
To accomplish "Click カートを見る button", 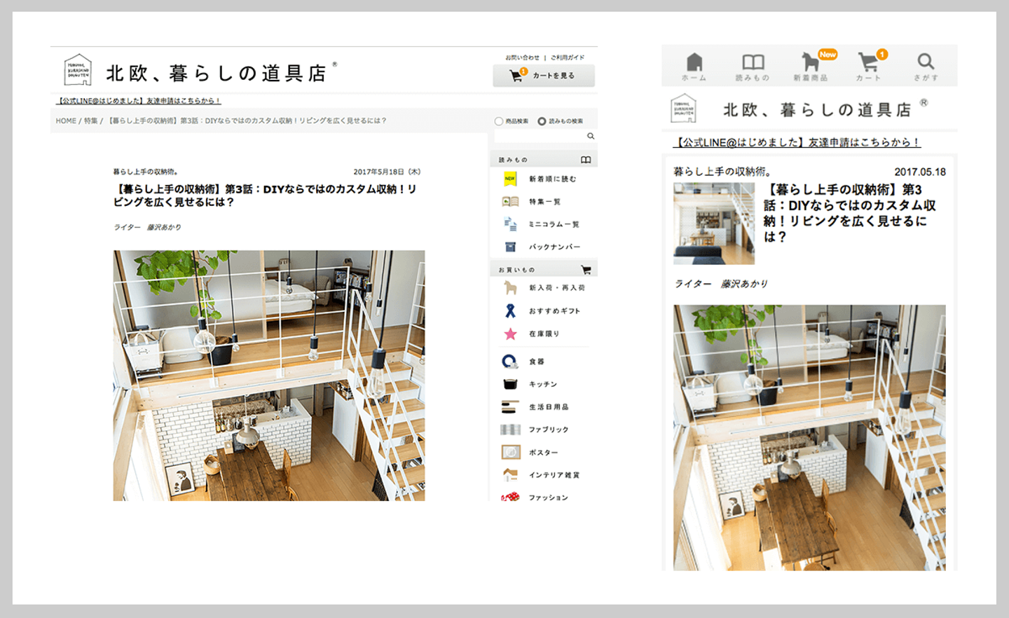I will [x=544, y=76].
